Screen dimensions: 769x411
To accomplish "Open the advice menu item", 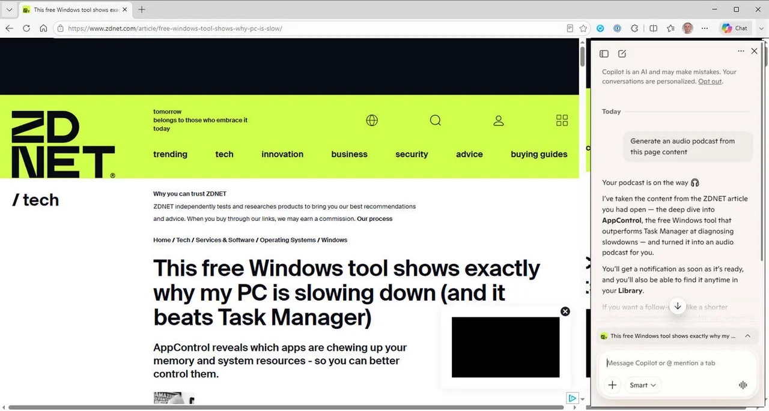I will pyautogui.click(x=469, y=154).
